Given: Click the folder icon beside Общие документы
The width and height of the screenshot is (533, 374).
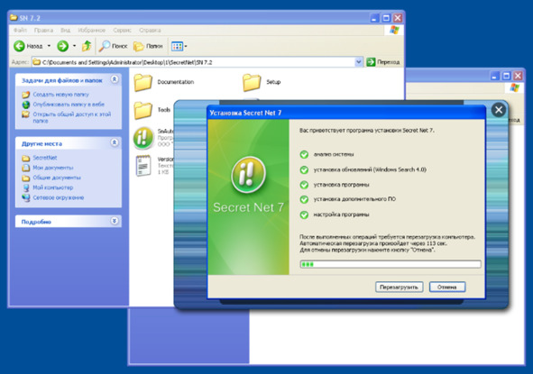Looking at the screenshot, I should (26, 178).
